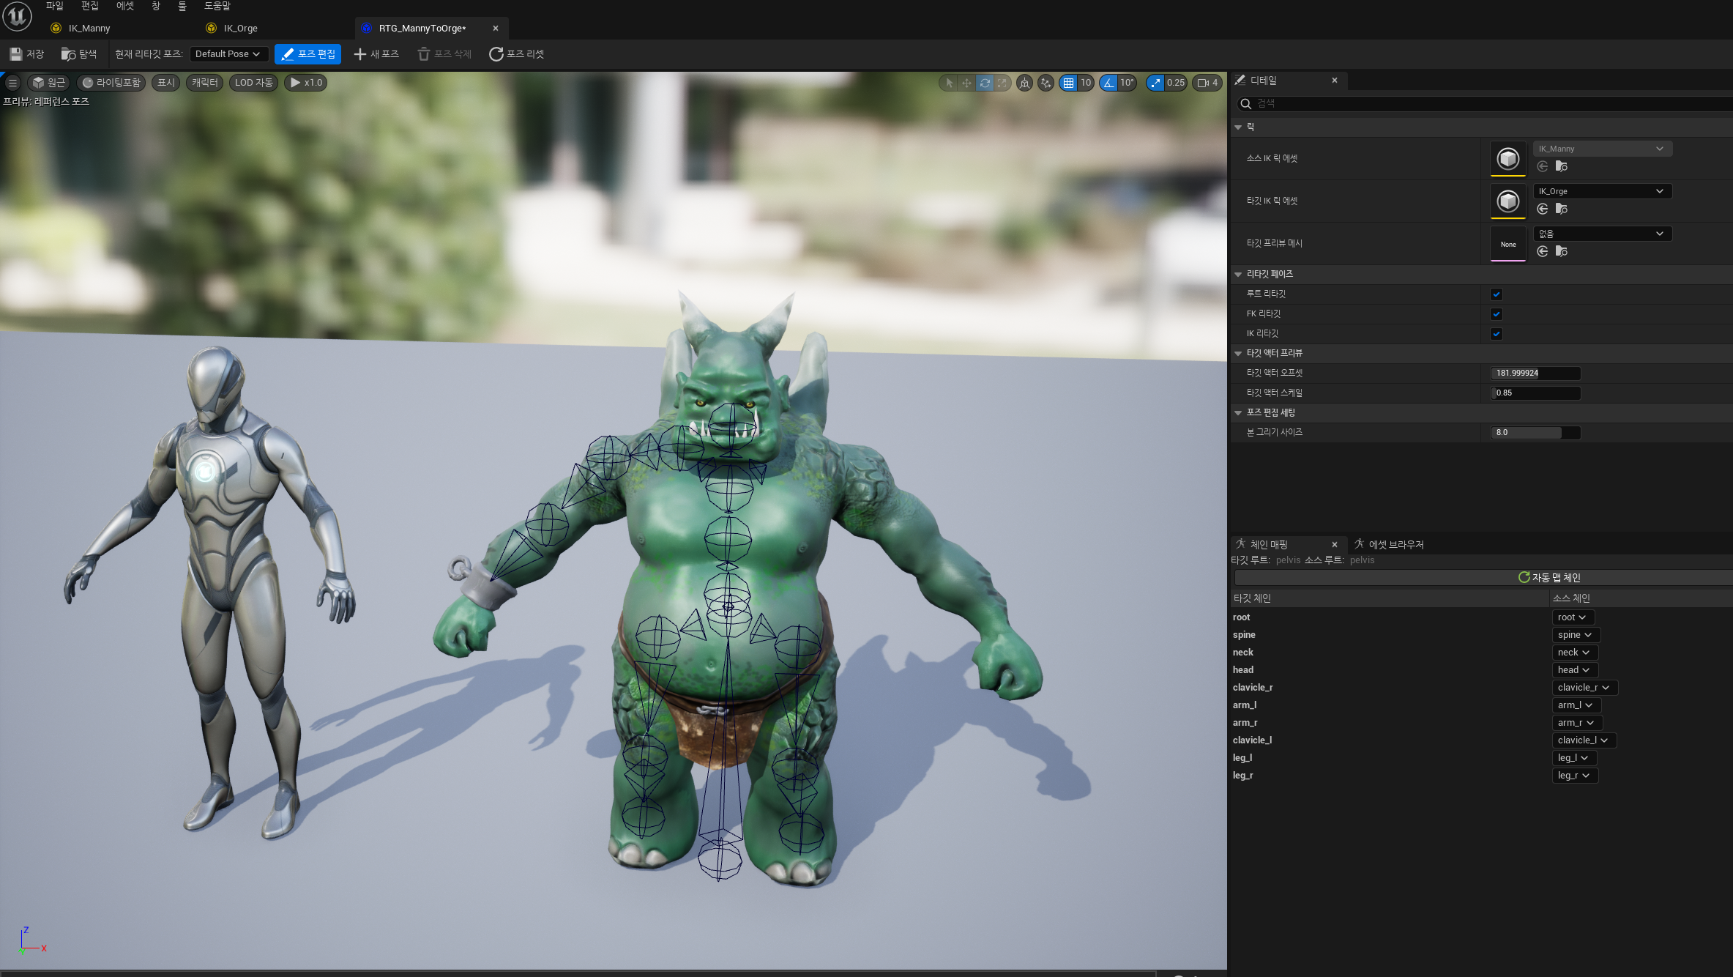Disable the IK retarget checkbox
Viewport: 1733px width, 977px height.
[x=1496, y=334]
